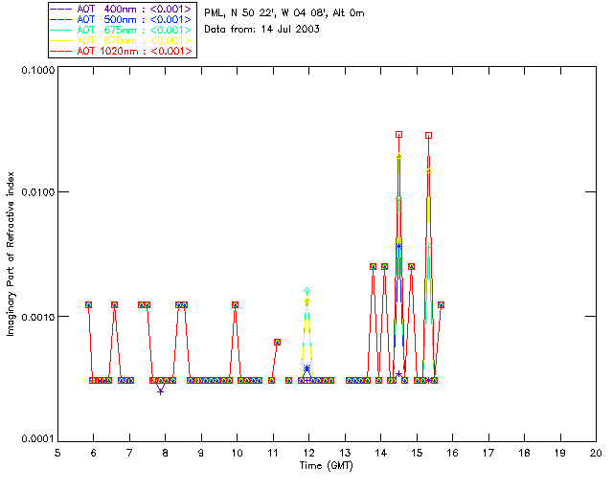Screen dimensions: 613x490
Task: Click the purple 400nm marker dipping near 7.9 GMT
Action: [x=160, y=391]
